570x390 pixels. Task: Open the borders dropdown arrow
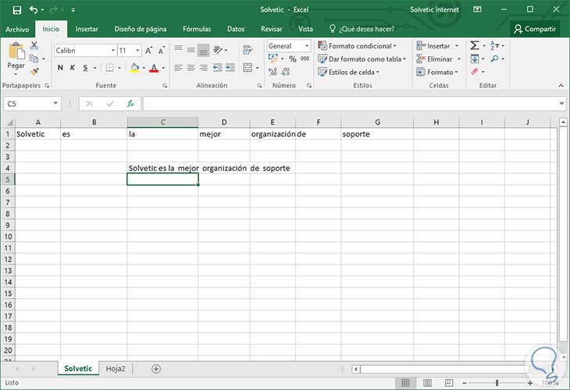tap(119, 68)
